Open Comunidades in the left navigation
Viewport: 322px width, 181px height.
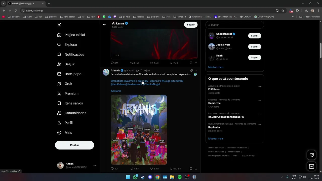[x=72, y=113]
